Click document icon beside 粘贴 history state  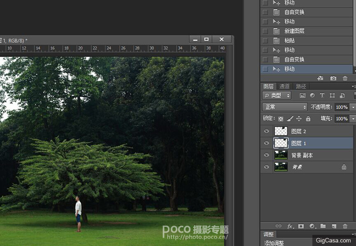[x=276, y=40]
